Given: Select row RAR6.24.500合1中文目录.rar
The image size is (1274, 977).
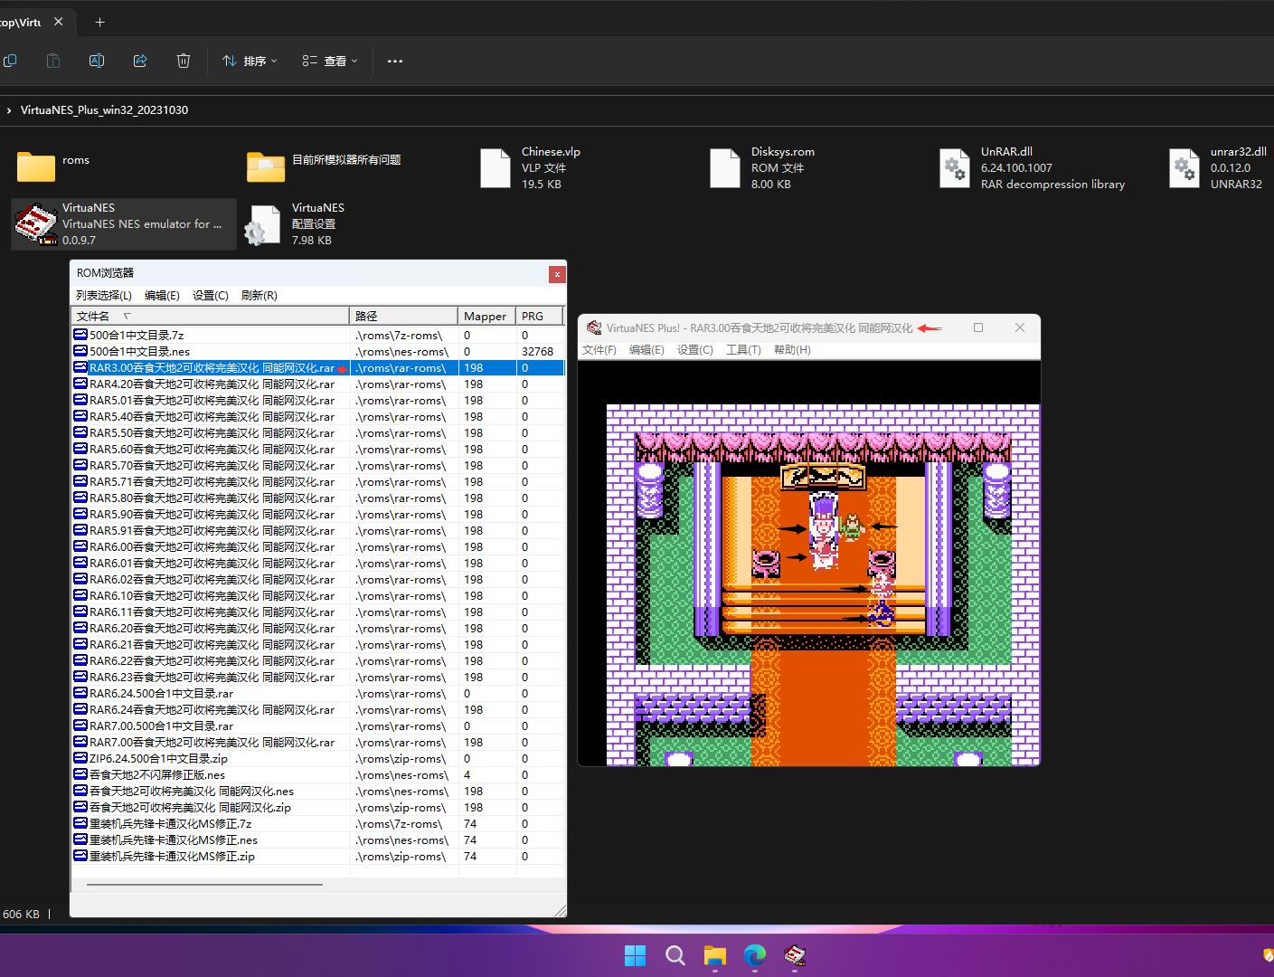Looking at the screenshot, I should [318, 693].
